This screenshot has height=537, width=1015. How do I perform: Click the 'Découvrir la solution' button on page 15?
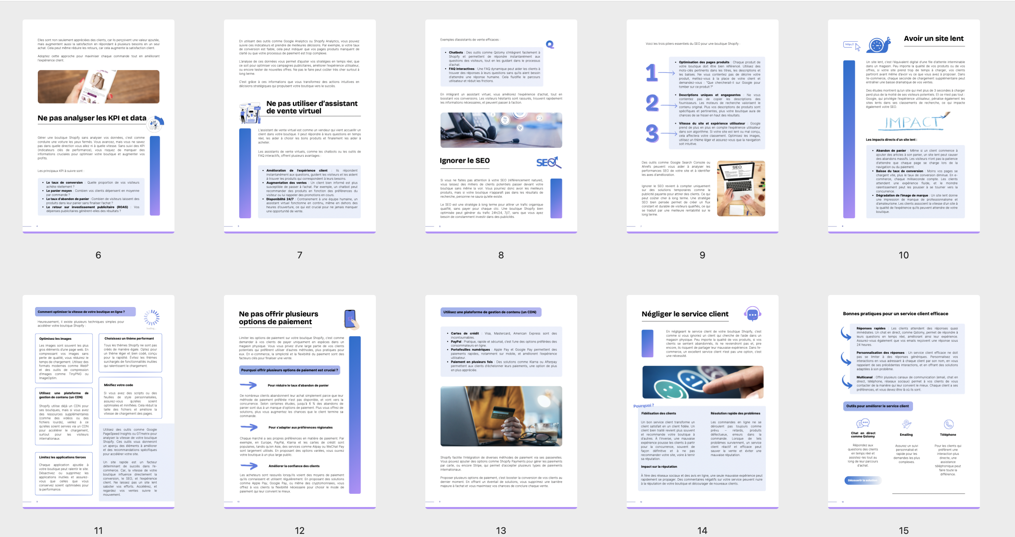862,480
